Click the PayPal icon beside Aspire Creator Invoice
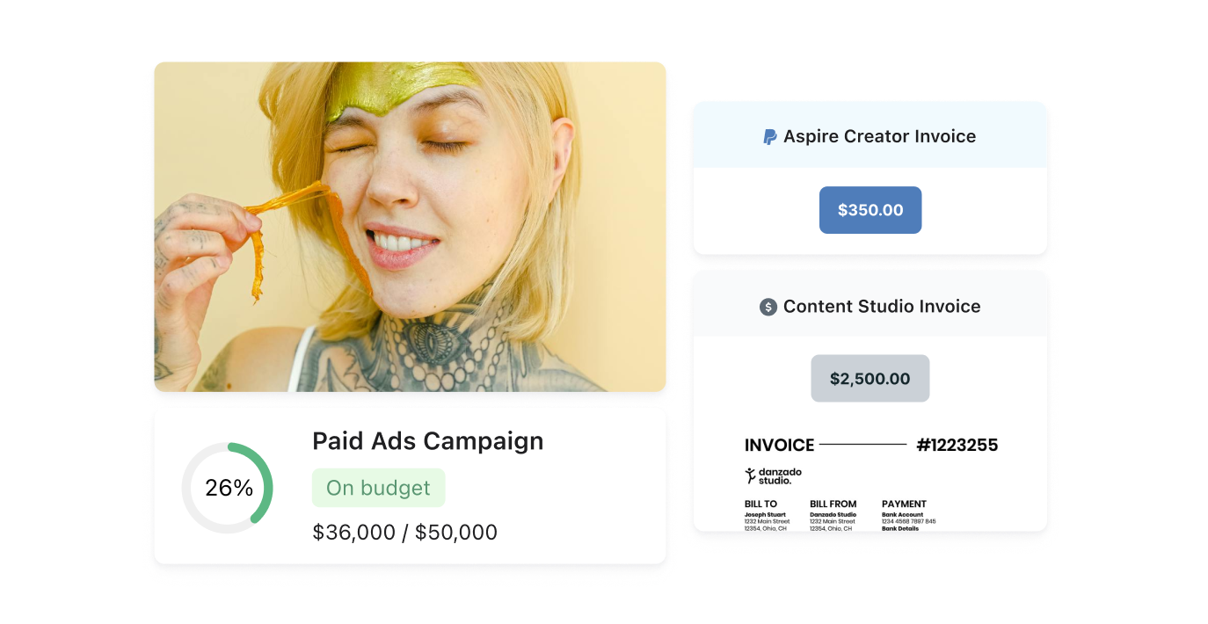The height and width of the screenshot is (624, 1208). (769, 137)
